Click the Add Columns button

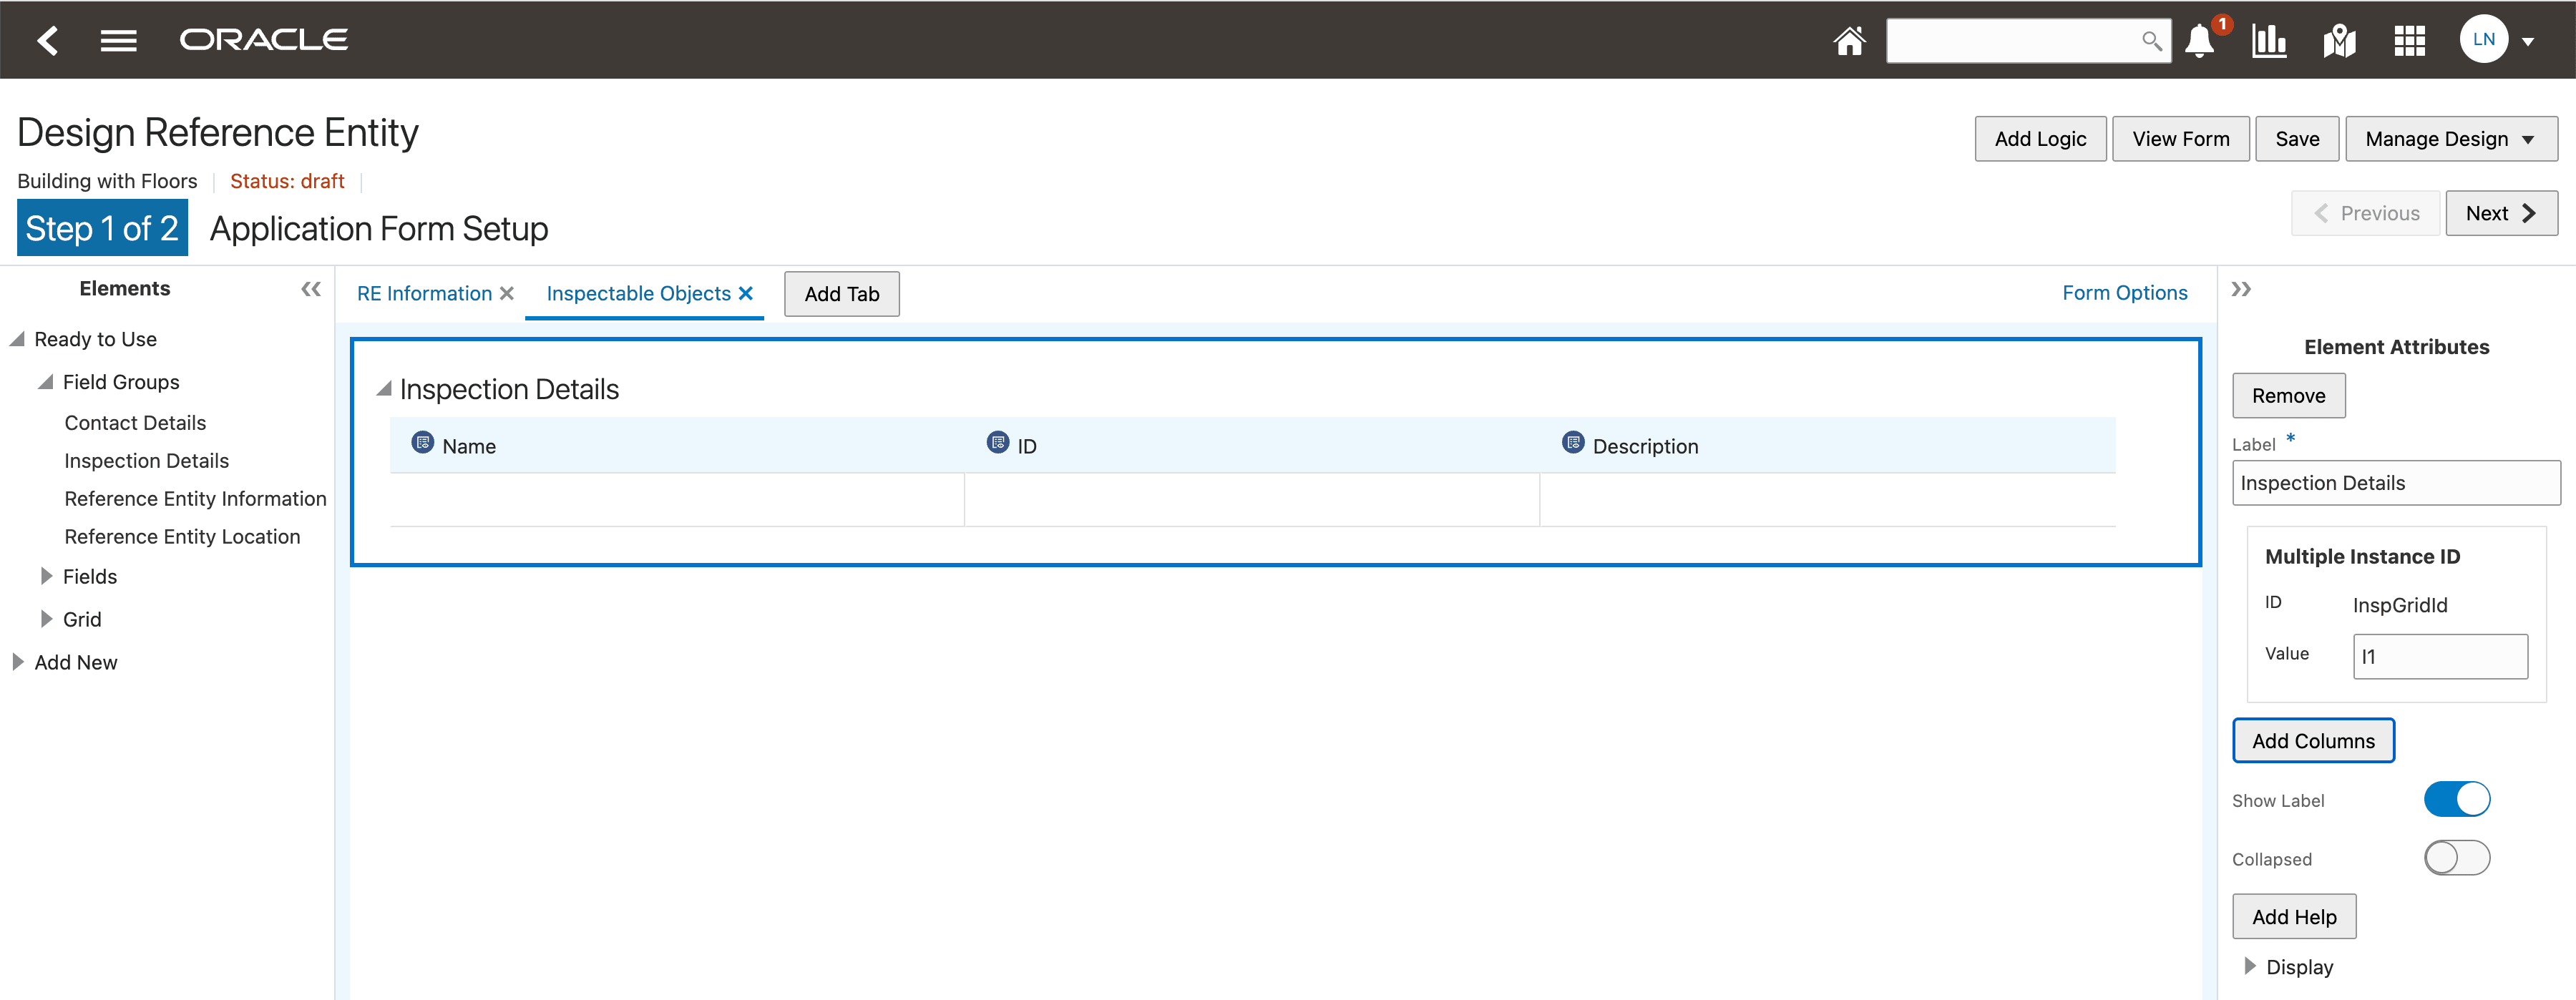pos(2312,741)
